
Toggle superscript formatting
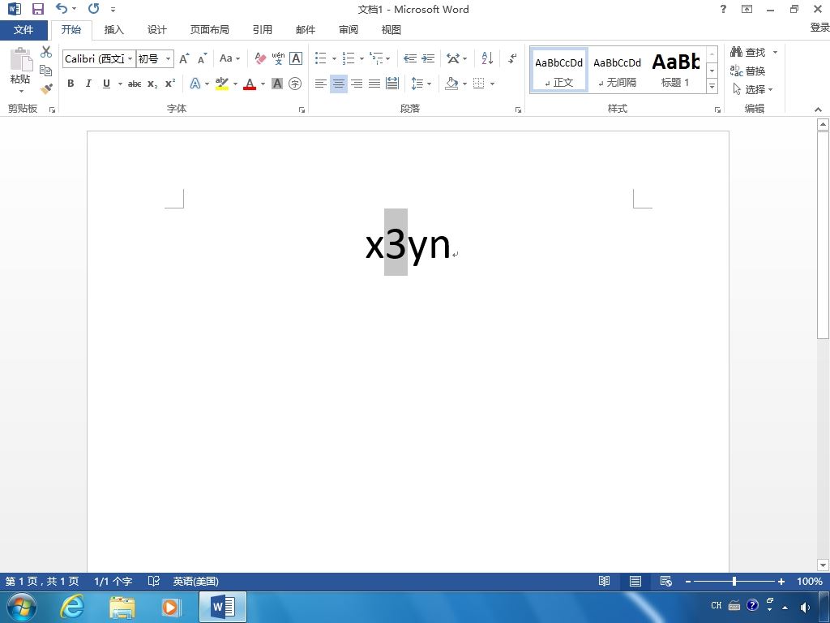(x=170, y=84)
